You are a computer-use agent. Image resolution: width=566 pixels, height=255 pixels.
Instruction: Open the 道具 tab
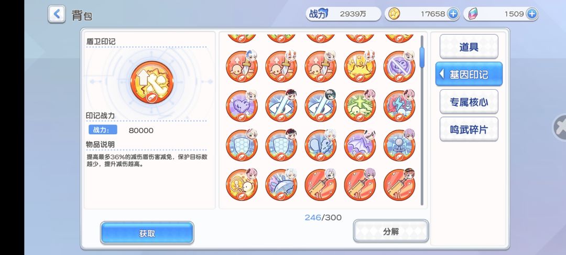(x=469, y=47)
